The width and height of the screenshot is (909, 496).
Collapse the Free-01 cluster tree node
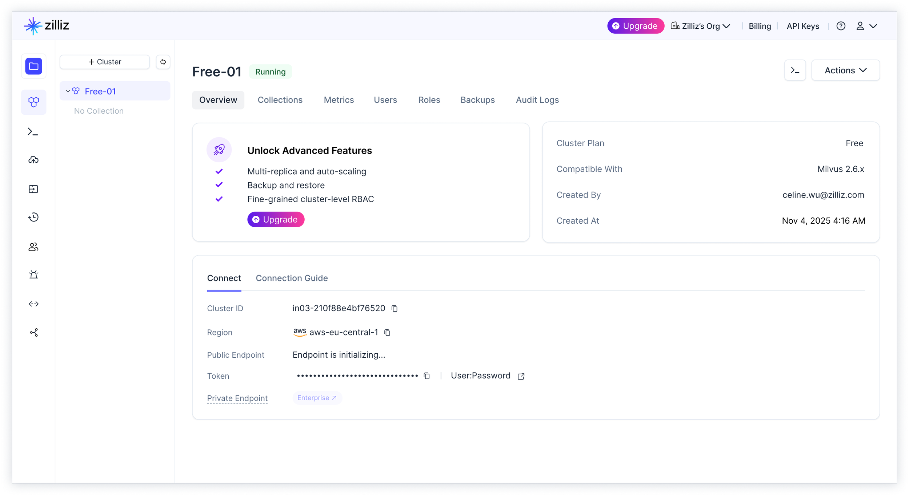[68, 91]
